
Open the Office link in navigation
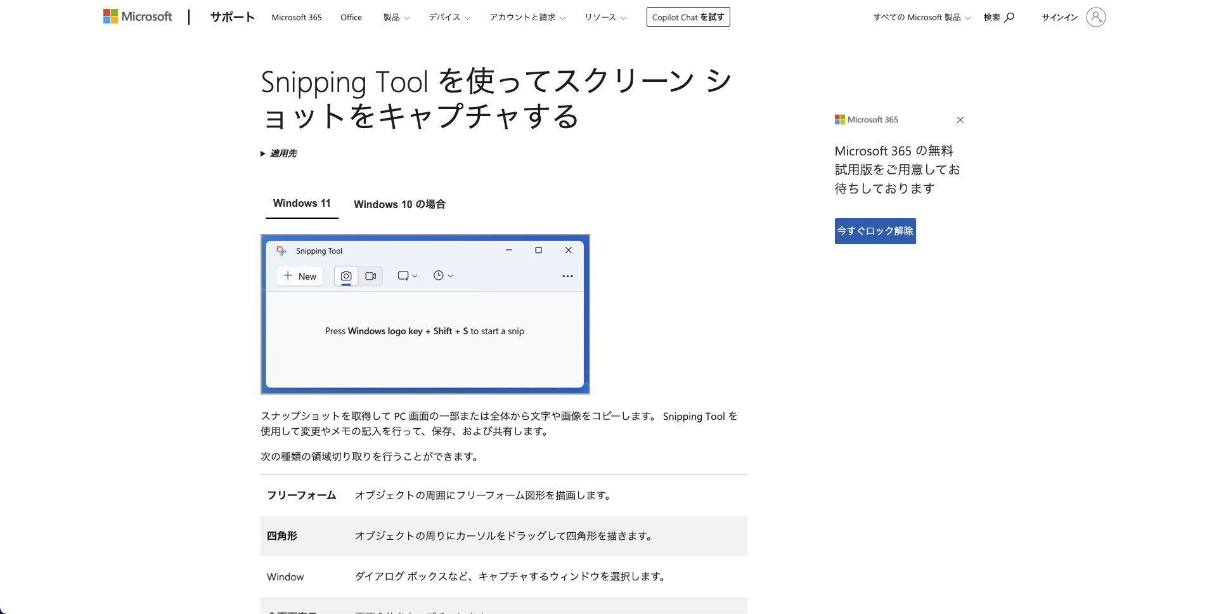point(351,17)
